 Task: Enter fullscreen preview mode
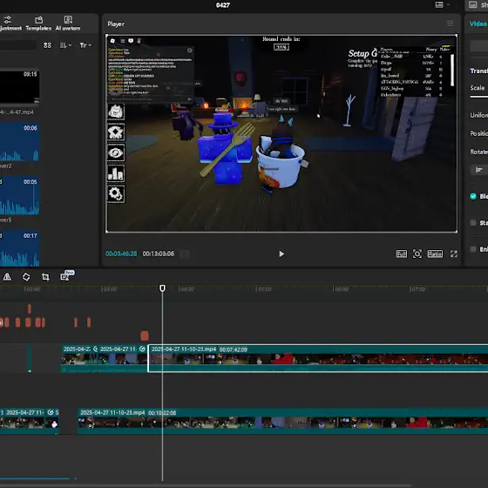coord(454,254)
